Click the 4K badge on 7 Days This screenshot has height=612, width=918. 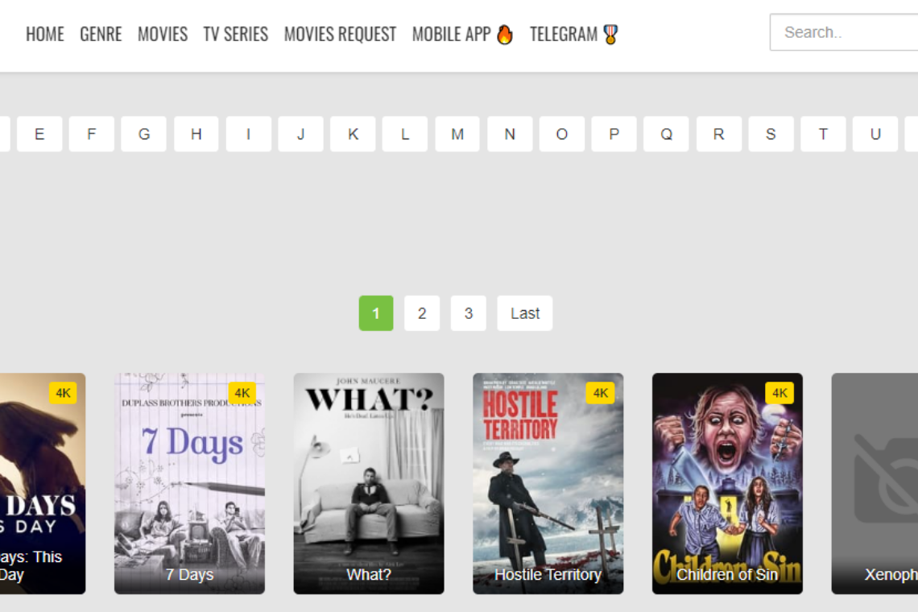[x=242, y=393]
